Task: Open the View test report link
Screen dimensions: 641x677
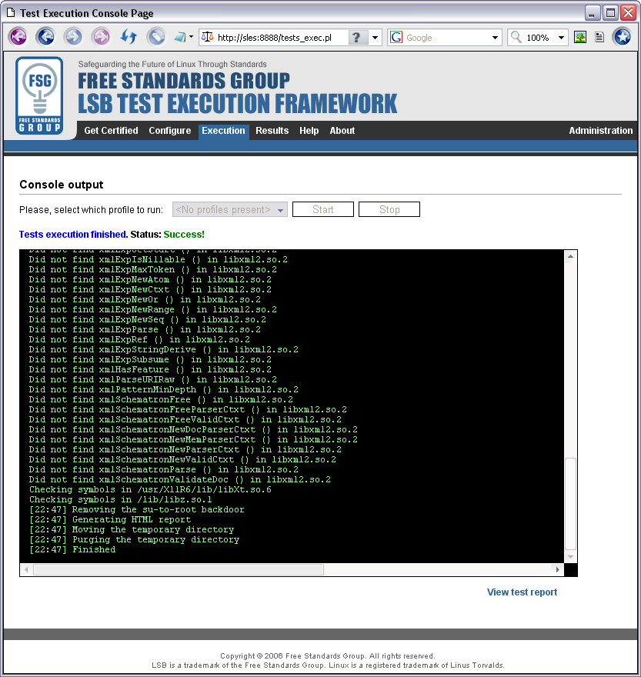Action: pos(522,592)
